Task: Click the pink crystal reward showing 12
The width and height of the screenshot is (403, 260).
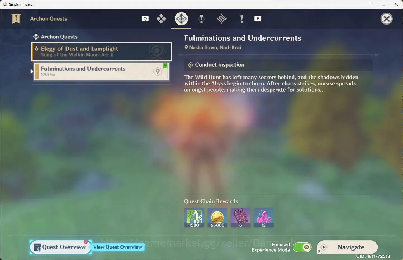Action: point(264,218)
